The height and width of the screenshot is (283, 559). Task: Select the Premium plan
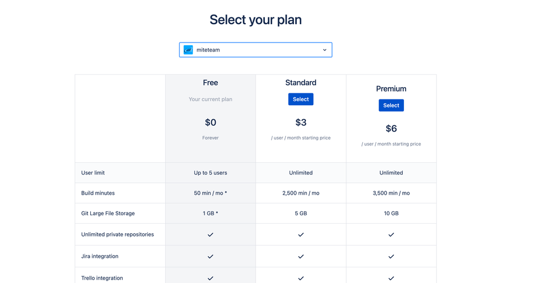click(x=391, y=105)
